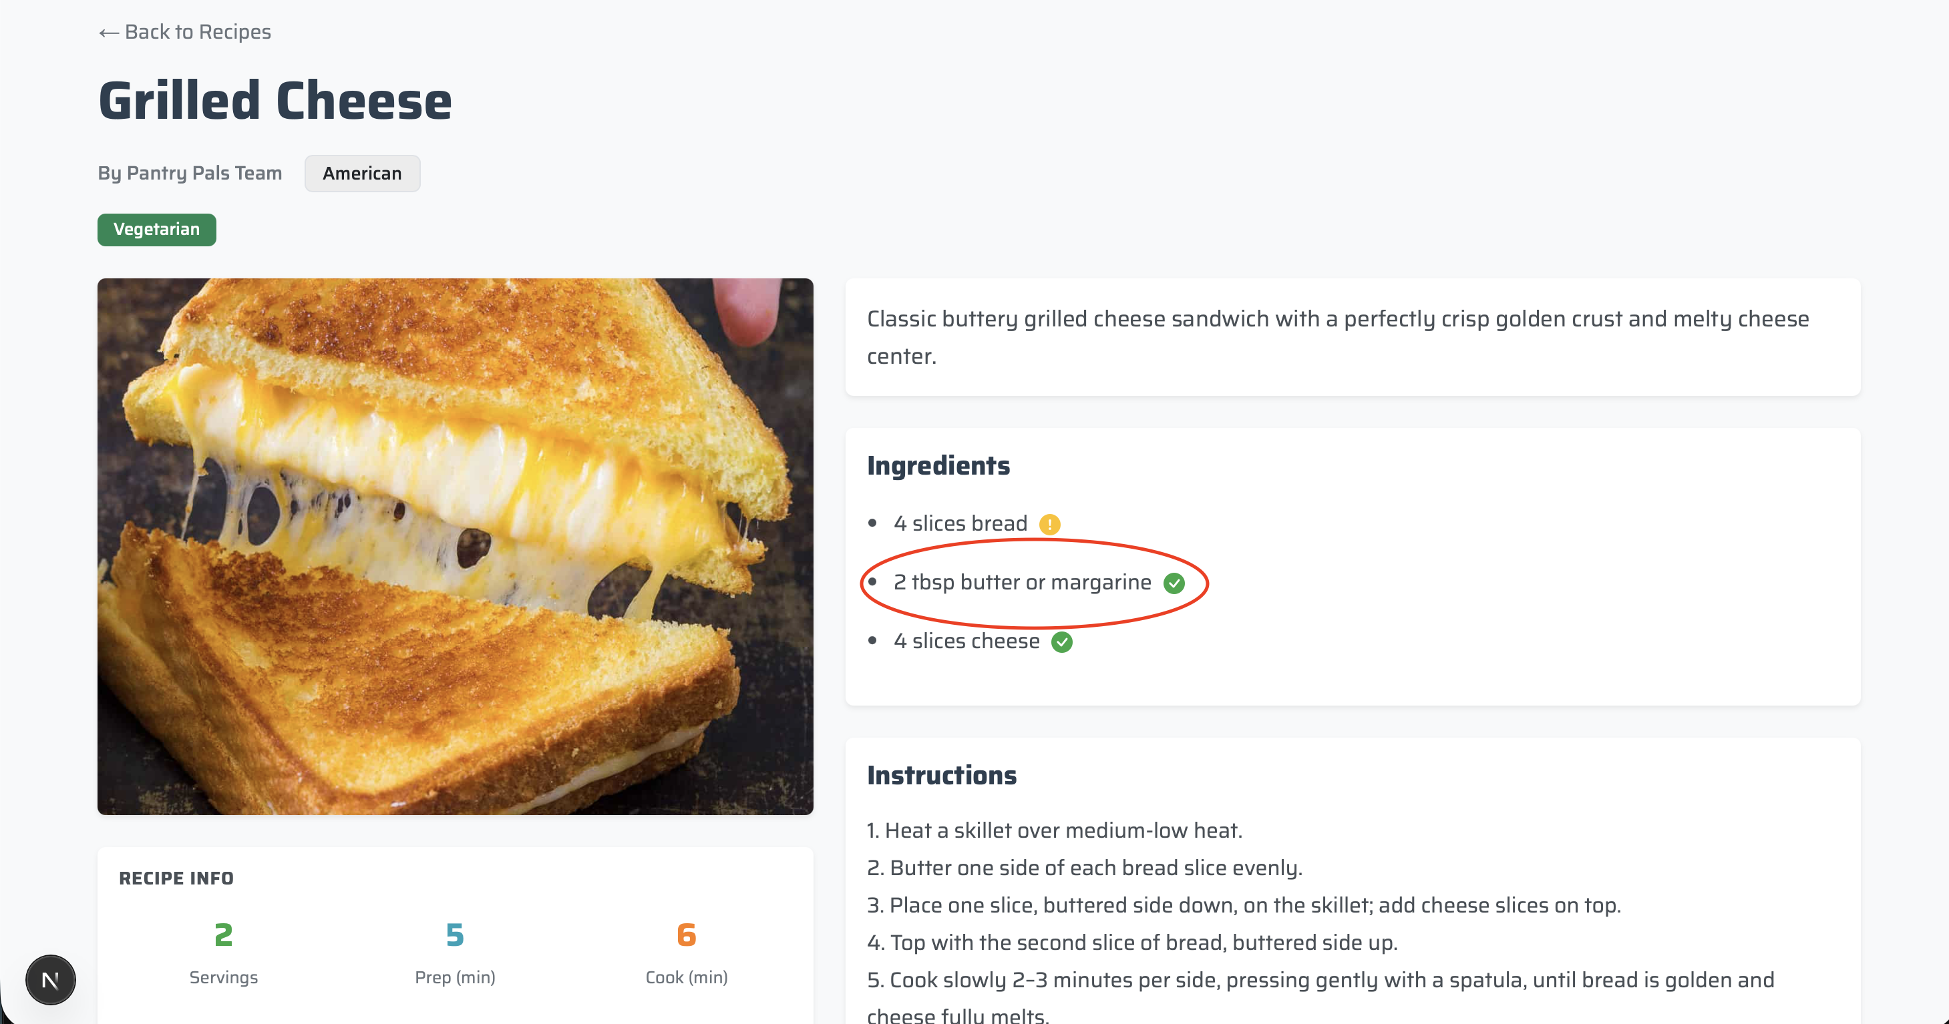Expand the Instructions section
Viewport: 1949px width, 1024px height.
[x=942, y=774]
